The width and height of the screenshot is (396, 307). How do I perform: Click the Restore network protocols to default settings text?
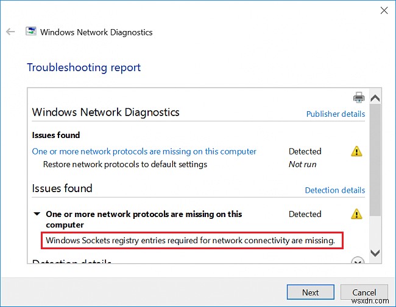(x=125, y=164)
